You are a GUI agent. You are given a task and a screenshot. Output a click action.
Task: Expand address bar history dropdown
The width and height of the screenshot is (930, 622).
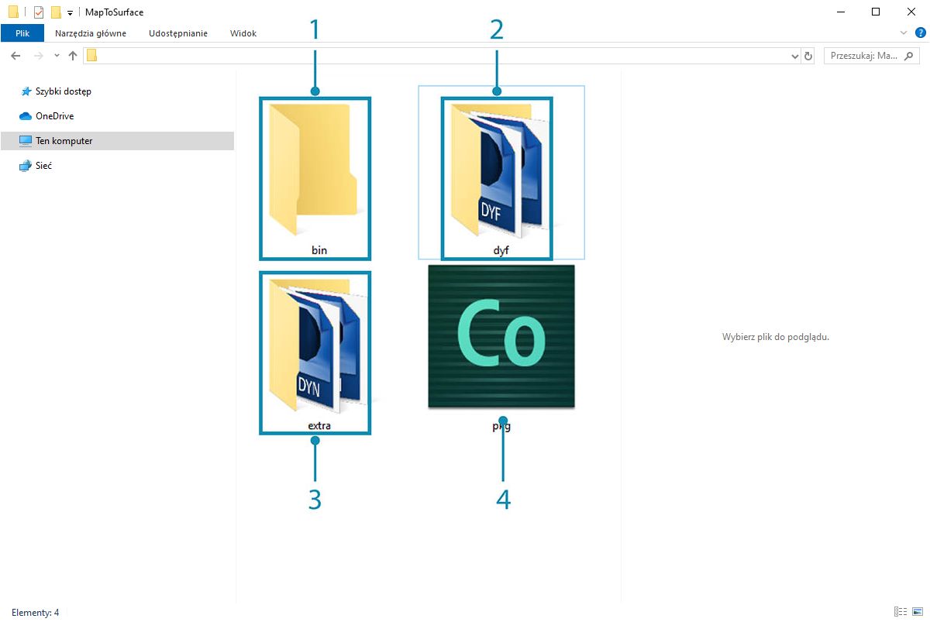tap(794, 56)
